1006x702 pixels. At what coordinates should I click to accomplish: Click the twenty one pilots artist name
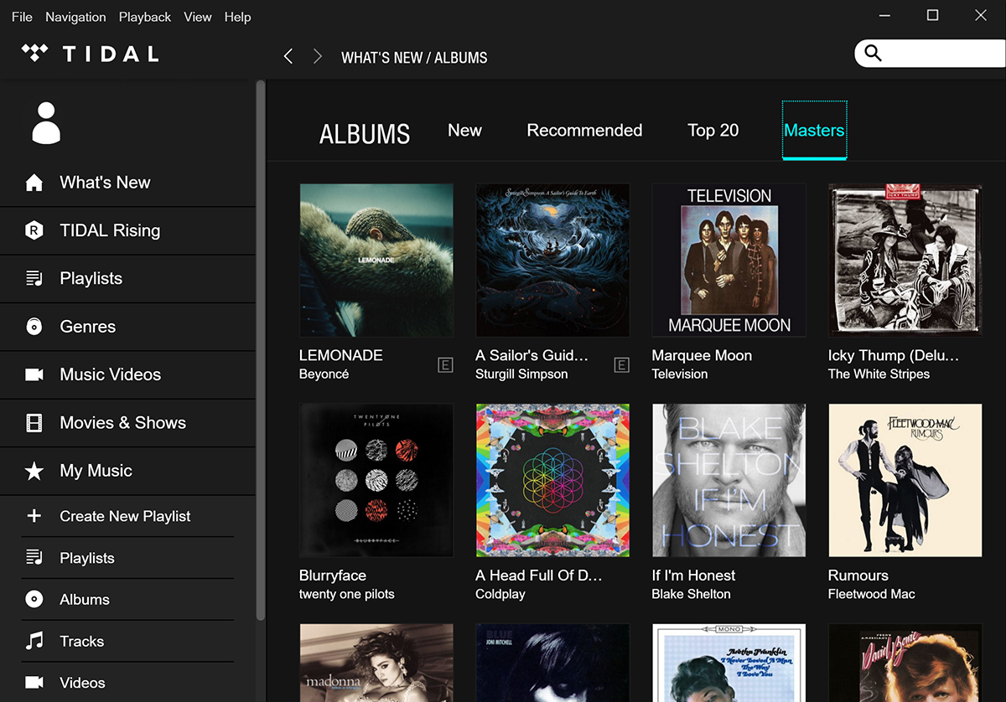tap(347, 594)
